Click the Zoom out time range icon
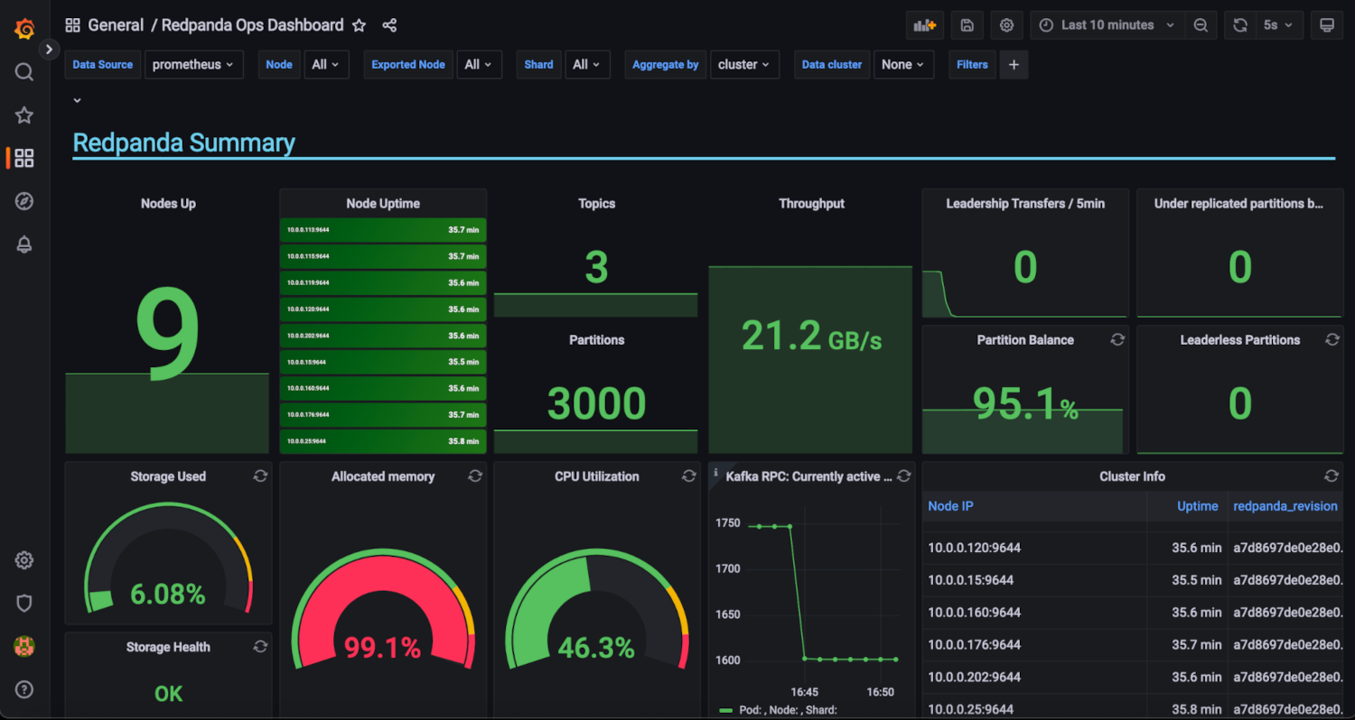1355x720 pixels. [x=1201, y=25]
